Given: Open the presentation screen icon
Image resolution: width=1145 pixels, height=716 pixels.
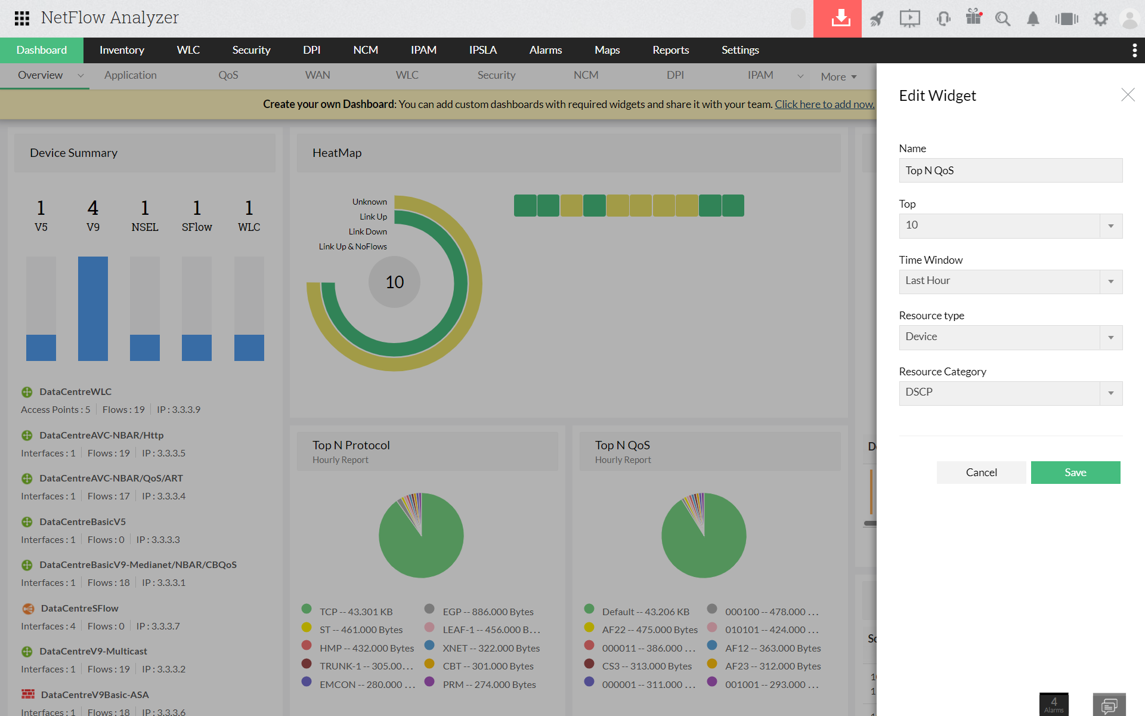Looking at the screenshot, I should point(909,18).
